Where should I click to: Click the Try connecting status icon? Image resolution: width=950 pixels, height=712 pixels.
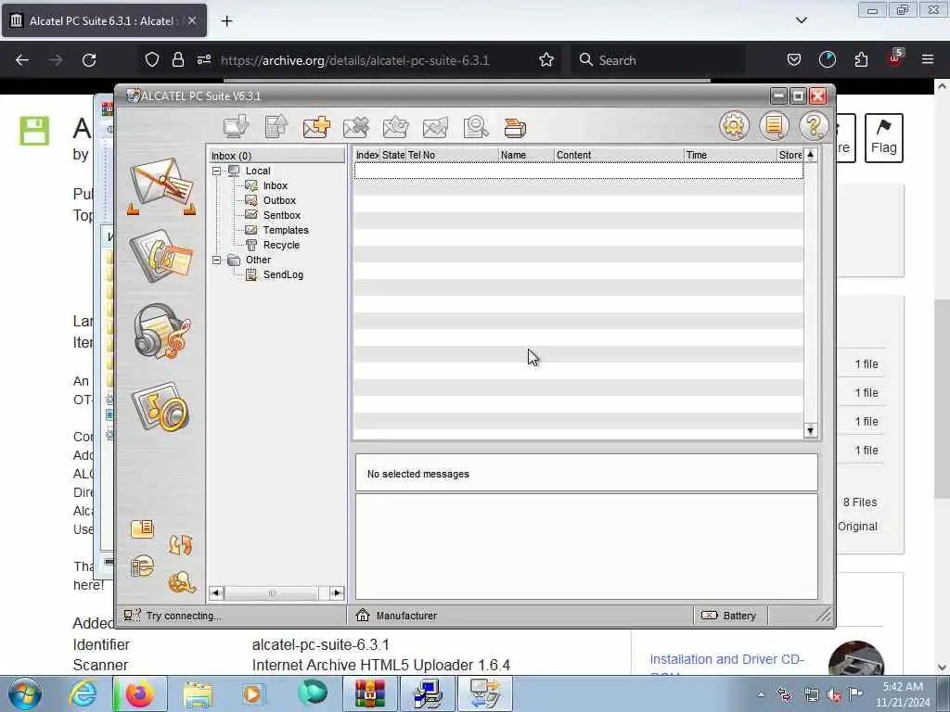coord(132,616)
